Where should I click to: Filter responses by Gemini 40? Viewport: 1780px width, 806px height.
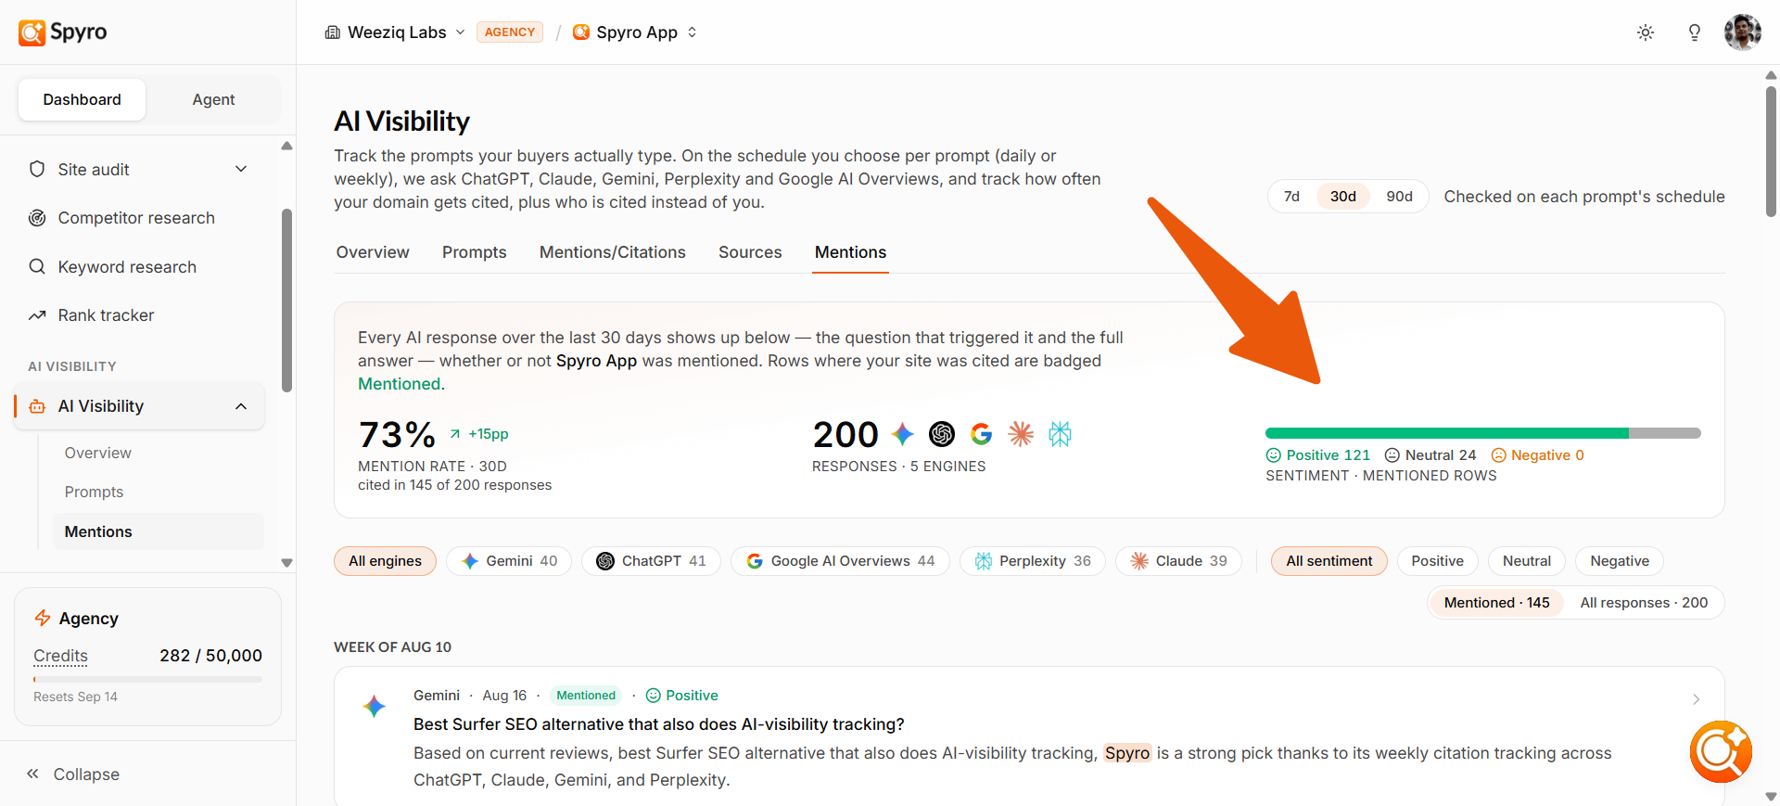coord(509,561)
